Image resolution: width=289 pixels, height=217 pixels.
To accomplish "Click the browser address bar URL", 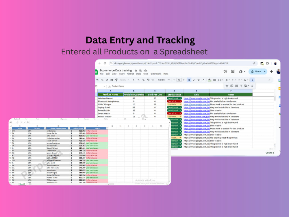I will [x=171, y=63].
